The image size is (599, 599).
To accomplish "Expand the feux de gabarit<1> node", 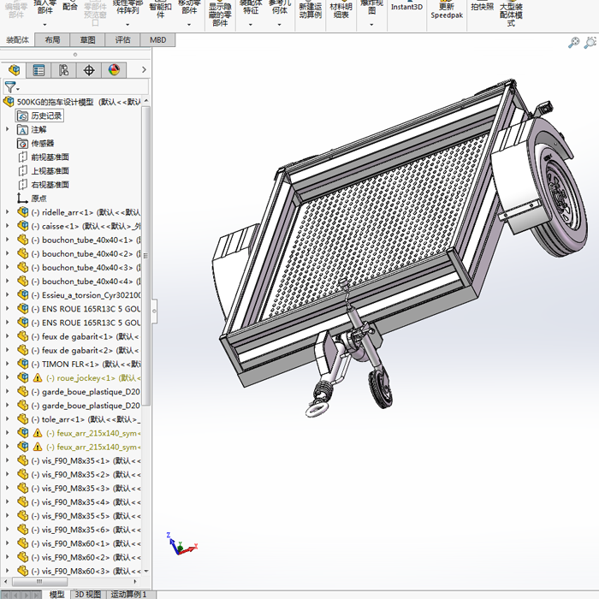I will [7, 336].
